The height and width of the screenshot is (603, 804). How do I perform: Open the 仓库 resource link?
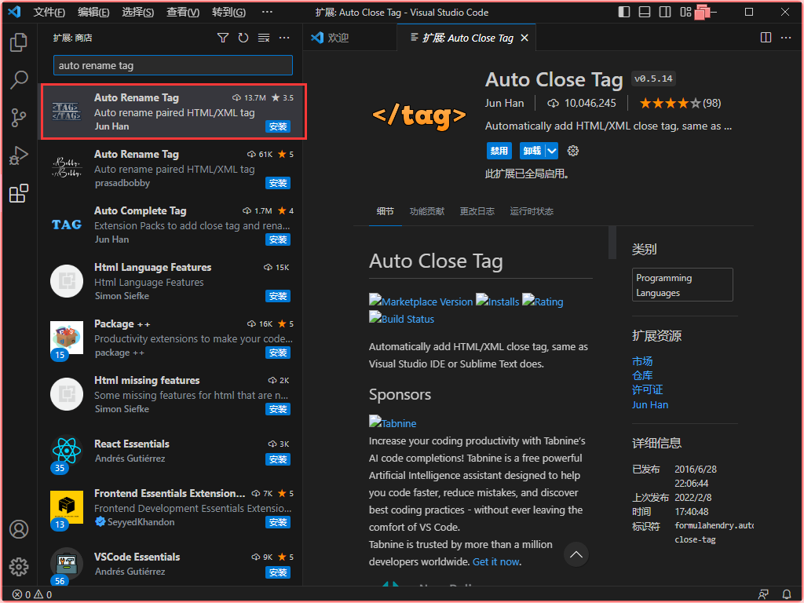click(642, 375)
